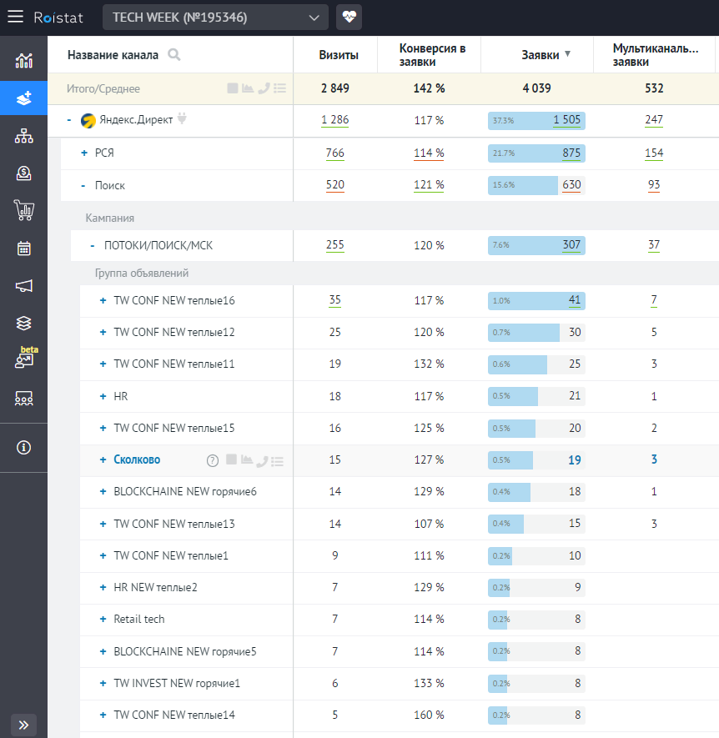719x738 pixels.
Task: Open the beta presentation icon in the sidebar
Action: [x=24, y=360]
